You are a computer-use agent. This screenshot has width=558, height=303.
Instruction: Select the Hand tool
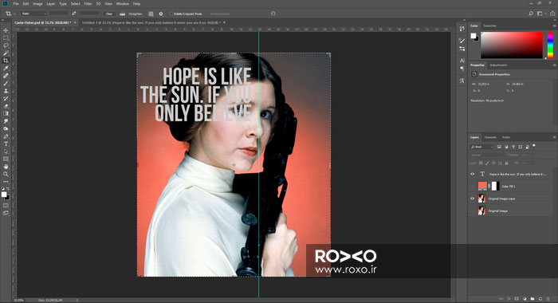6,167
